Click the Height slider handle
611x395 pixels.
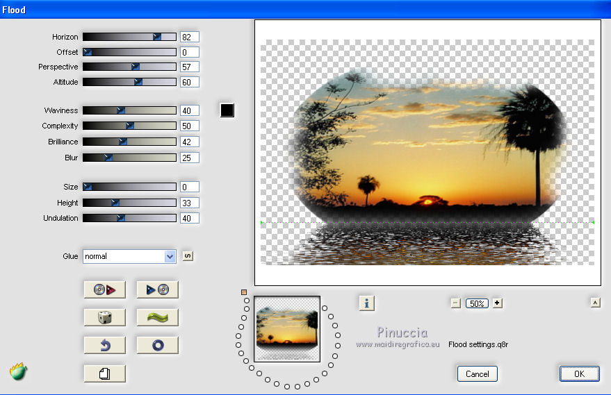[x=115, y=203]
